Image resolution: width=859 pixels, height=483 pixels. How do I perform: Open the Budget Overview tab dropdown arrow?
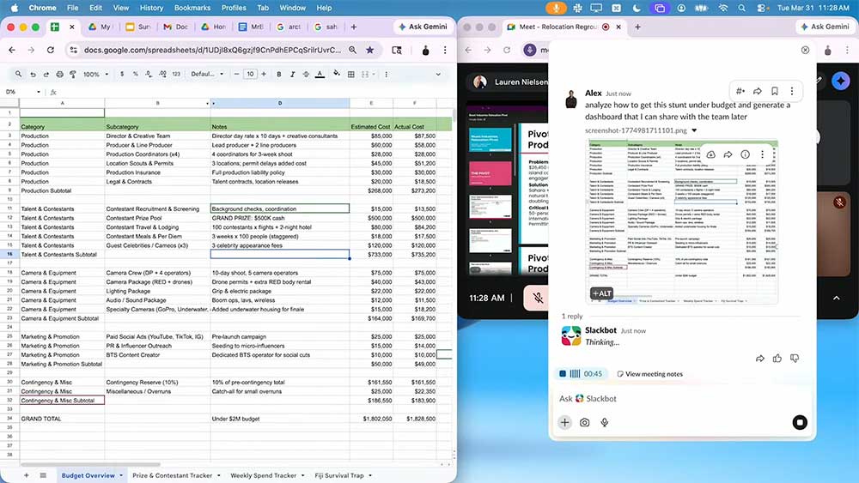(x=121, y=475)
